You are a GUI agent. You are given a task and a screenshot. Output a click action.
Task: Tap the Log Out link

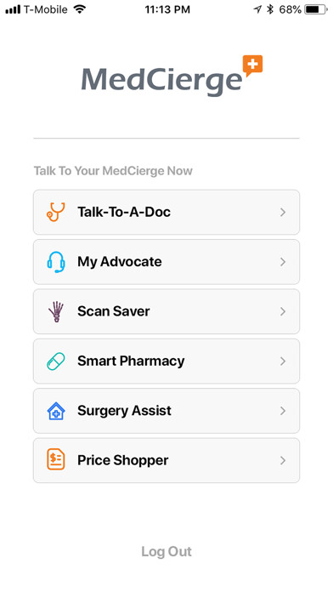[x=166, y=552]
